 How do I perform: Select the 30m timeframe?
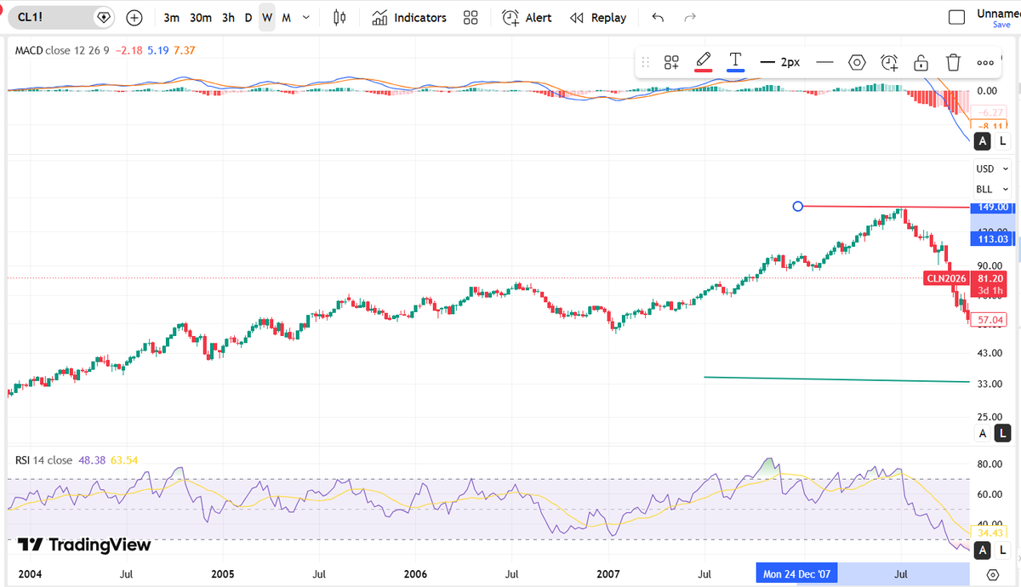click(x=201, y=17)
